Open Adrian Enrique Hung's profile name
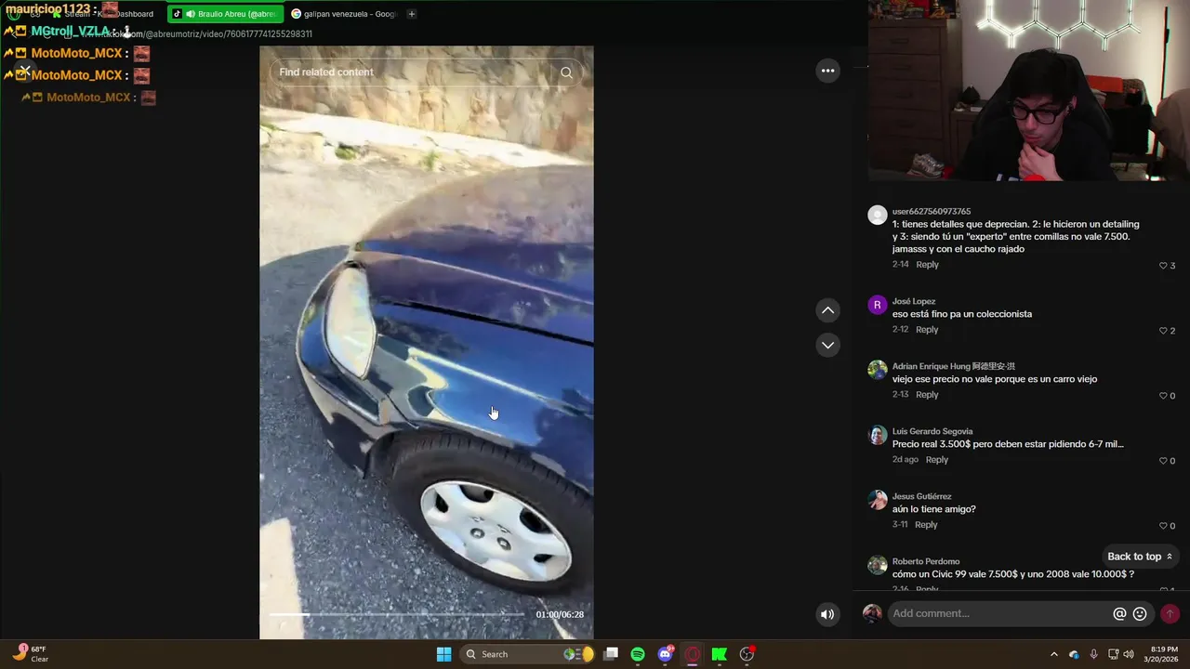 tap(954, 366)
